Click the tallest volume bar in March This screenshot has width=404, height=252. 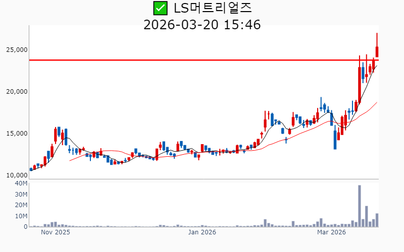click(x=360, y=207)
